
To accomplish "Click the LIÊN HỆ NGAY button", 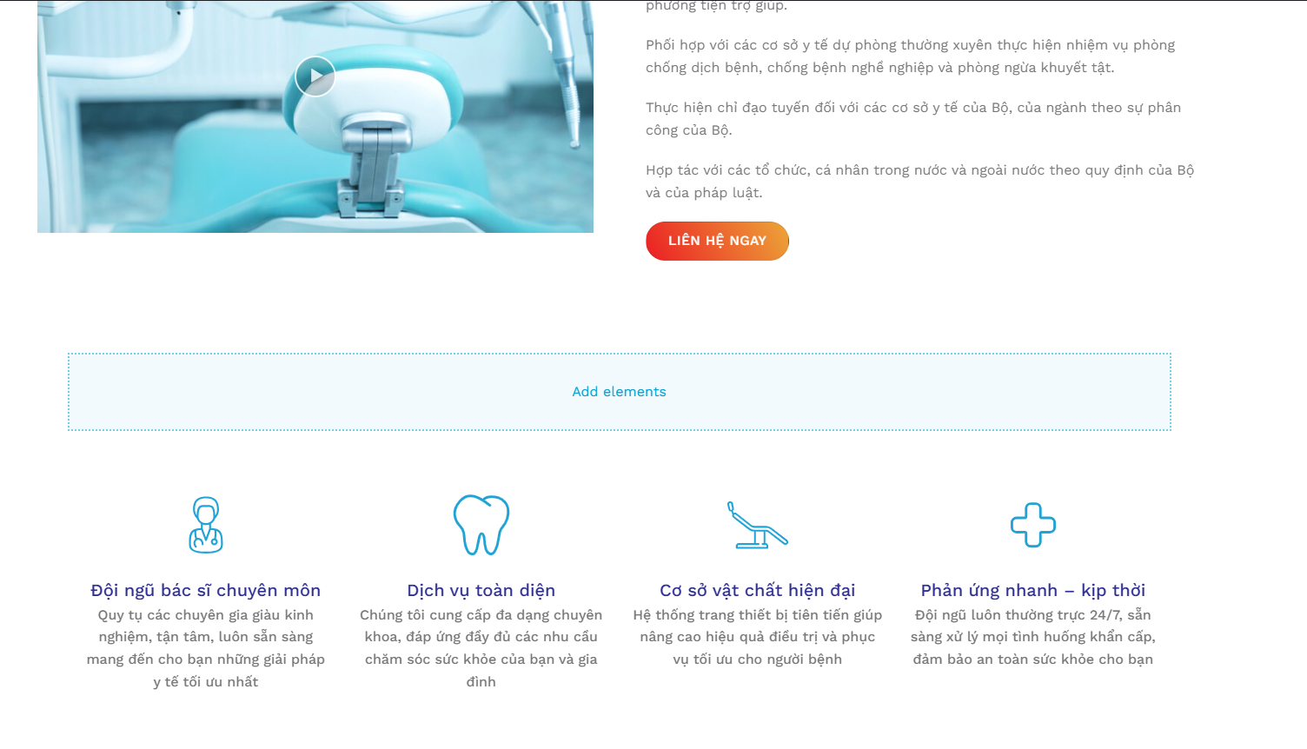I will click(x=717, y=241).
